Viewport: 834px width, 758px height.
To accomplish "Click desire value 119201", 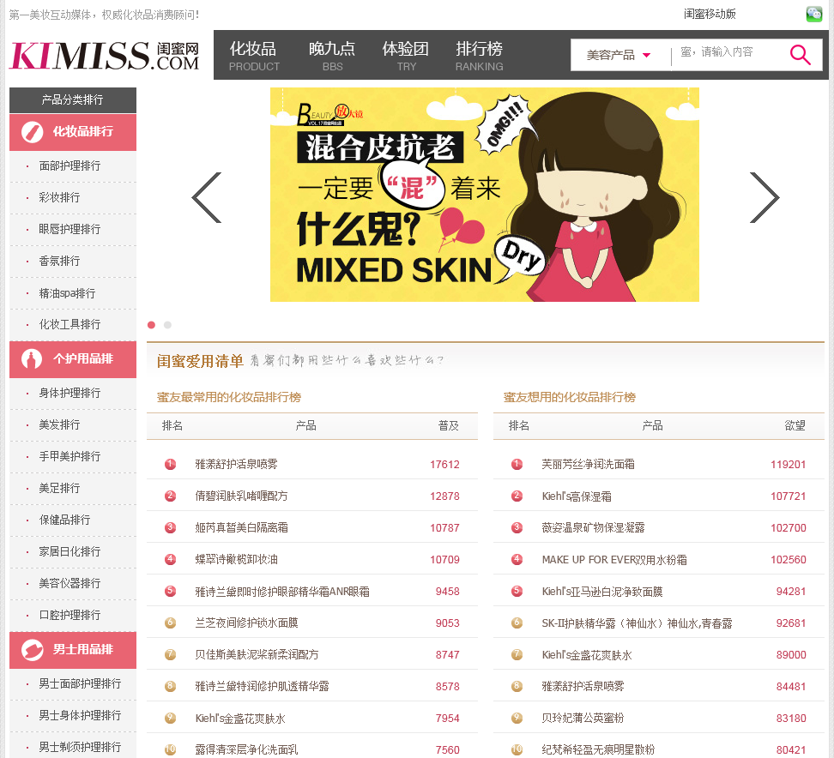I will click(789, 465).
